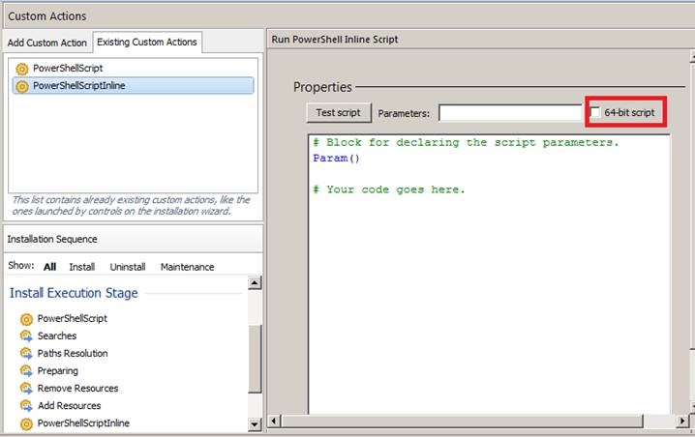Filter sequence by Install actions
This screenshot has width=695, height=437.
[x=81, y=266]
